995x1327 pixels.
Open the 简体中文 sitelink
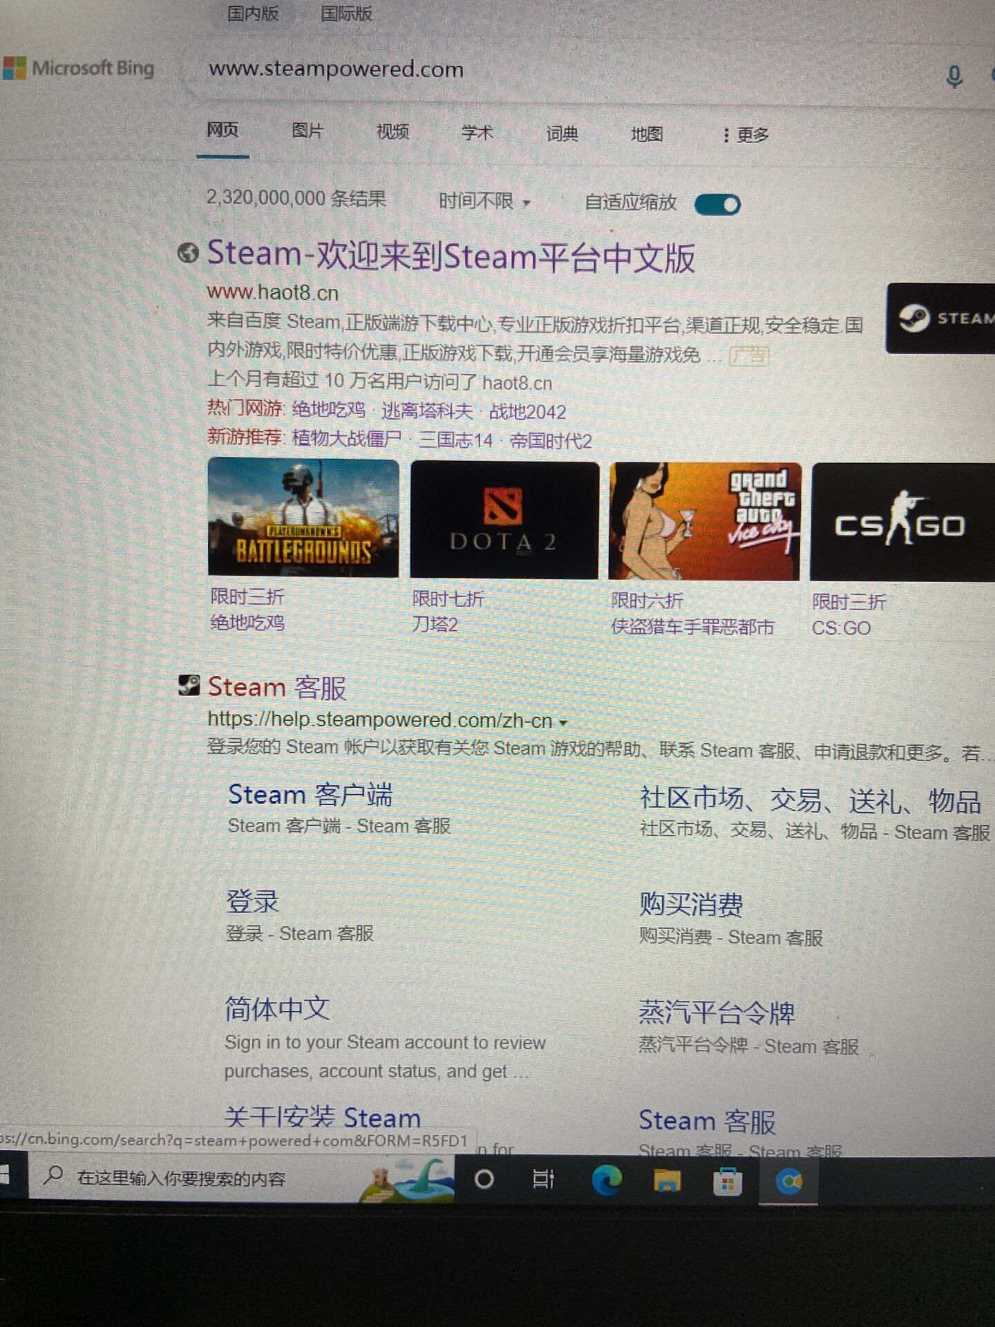[x=277, y=1009]
